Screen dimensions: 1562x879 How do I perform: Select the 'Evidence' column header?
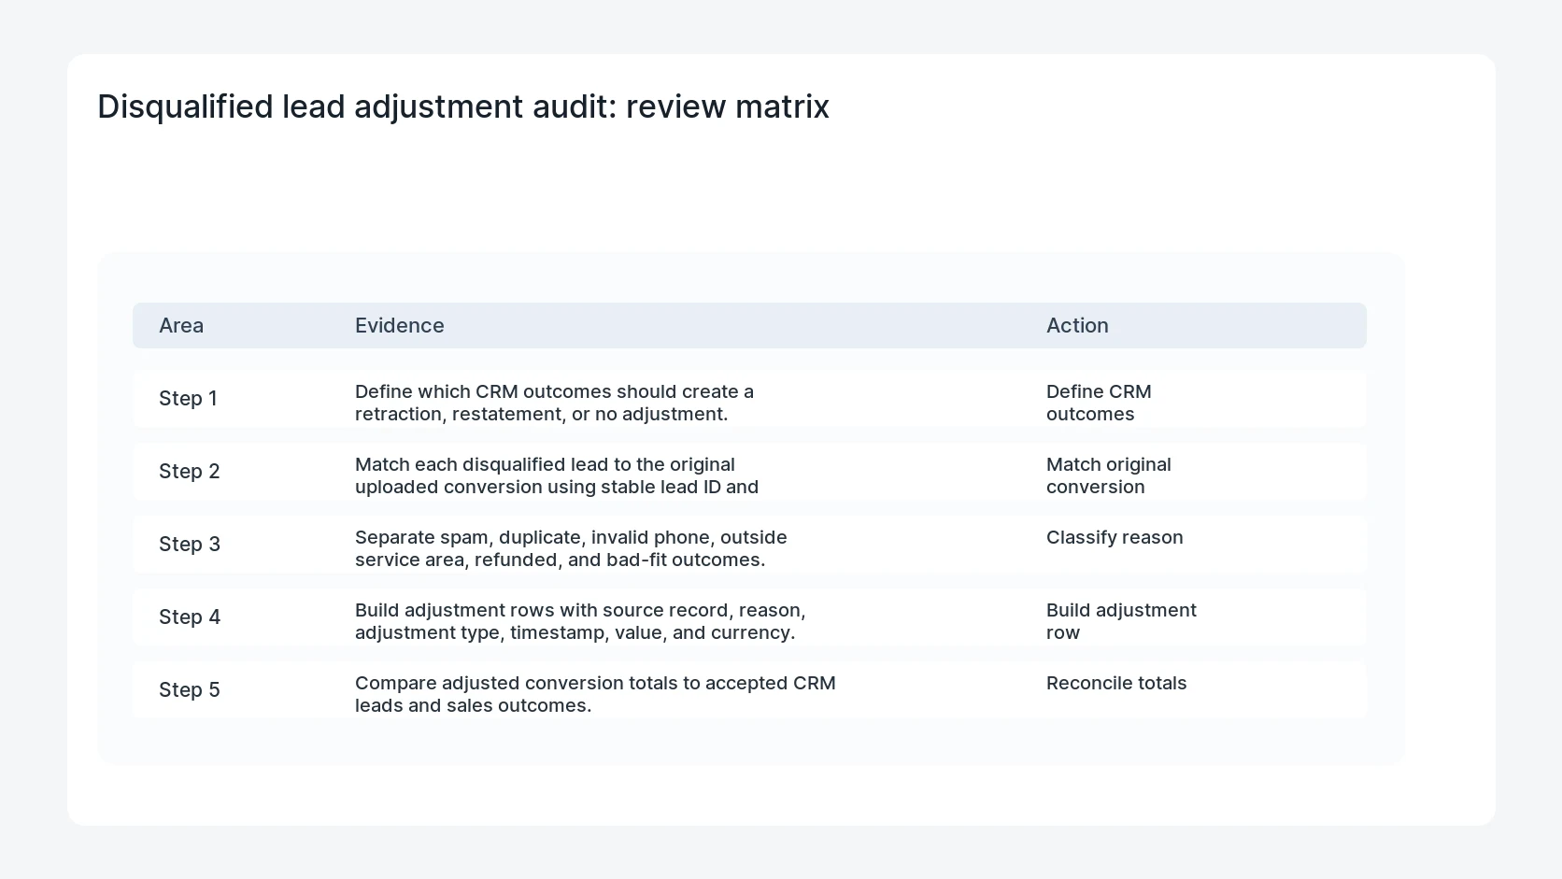[400, 325]
